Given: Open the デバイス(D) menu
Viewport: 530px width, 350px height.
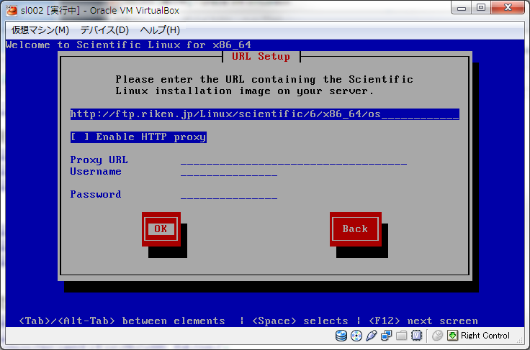Looking at the screenshot, I should click(x=104, y=30).
